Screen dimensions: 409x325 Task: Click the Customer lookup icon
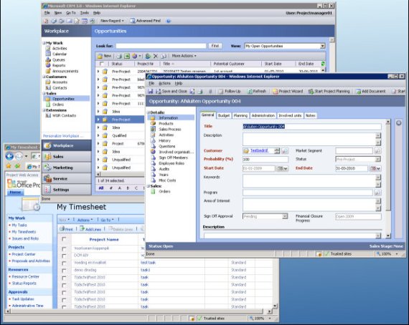(285, 151)
